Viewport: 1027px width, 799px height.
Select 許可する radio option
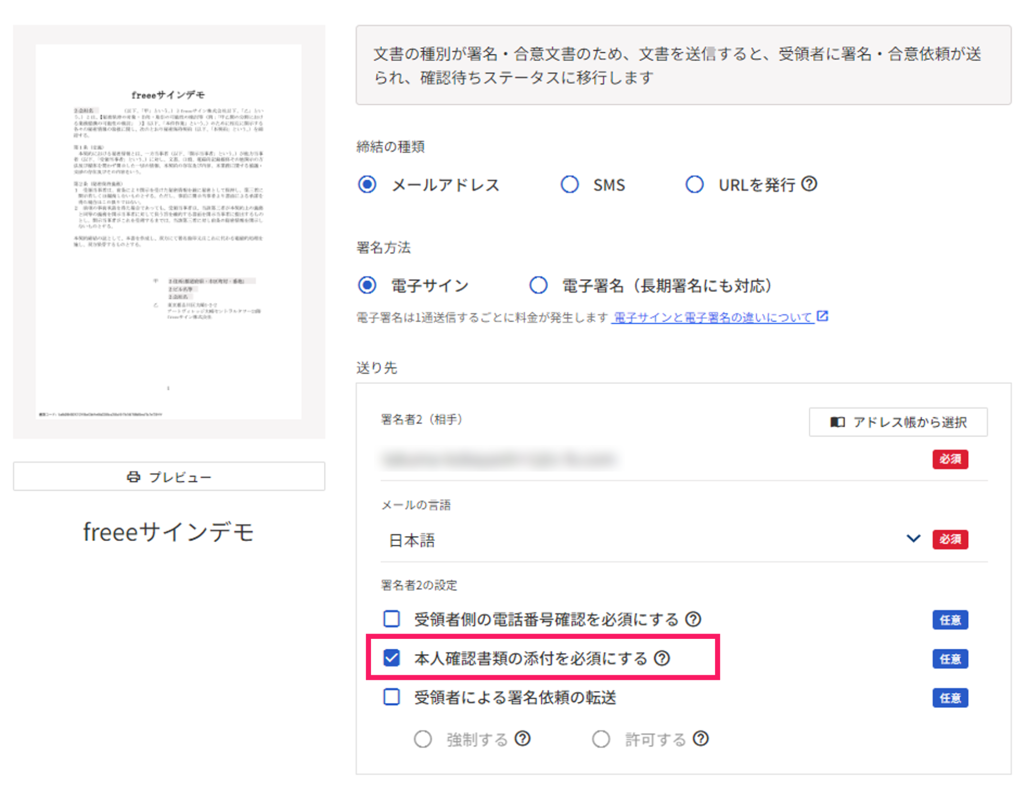click(x=601, y=739)
